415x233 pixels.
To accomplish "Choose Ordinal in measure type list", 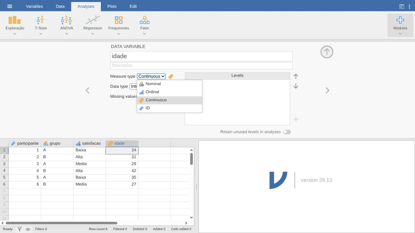I will [x=170, y=92].
